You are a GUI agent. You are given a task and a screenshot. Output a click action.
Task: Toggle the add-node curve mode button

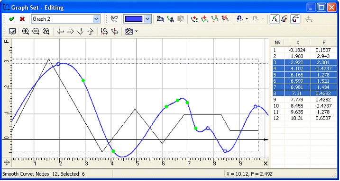(285, 19)
